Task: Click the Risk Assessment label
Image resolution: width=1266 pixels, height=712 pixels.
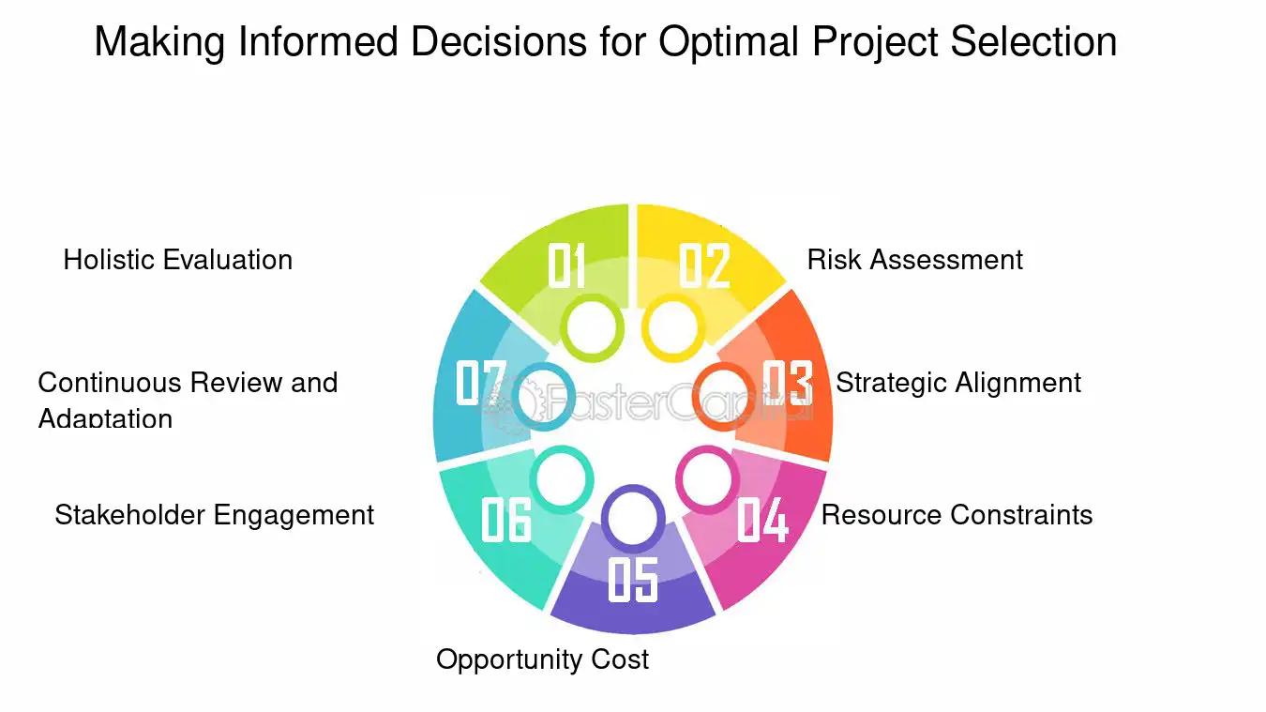Action: click(915, 260)
